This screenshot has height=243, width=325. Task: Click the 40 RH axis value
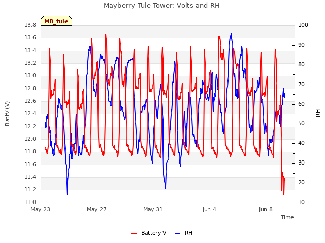tap(301, 143)
